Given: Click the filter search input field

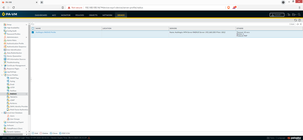Looking at the screenshot, I should pyautogui.click(x=165, y=24).
